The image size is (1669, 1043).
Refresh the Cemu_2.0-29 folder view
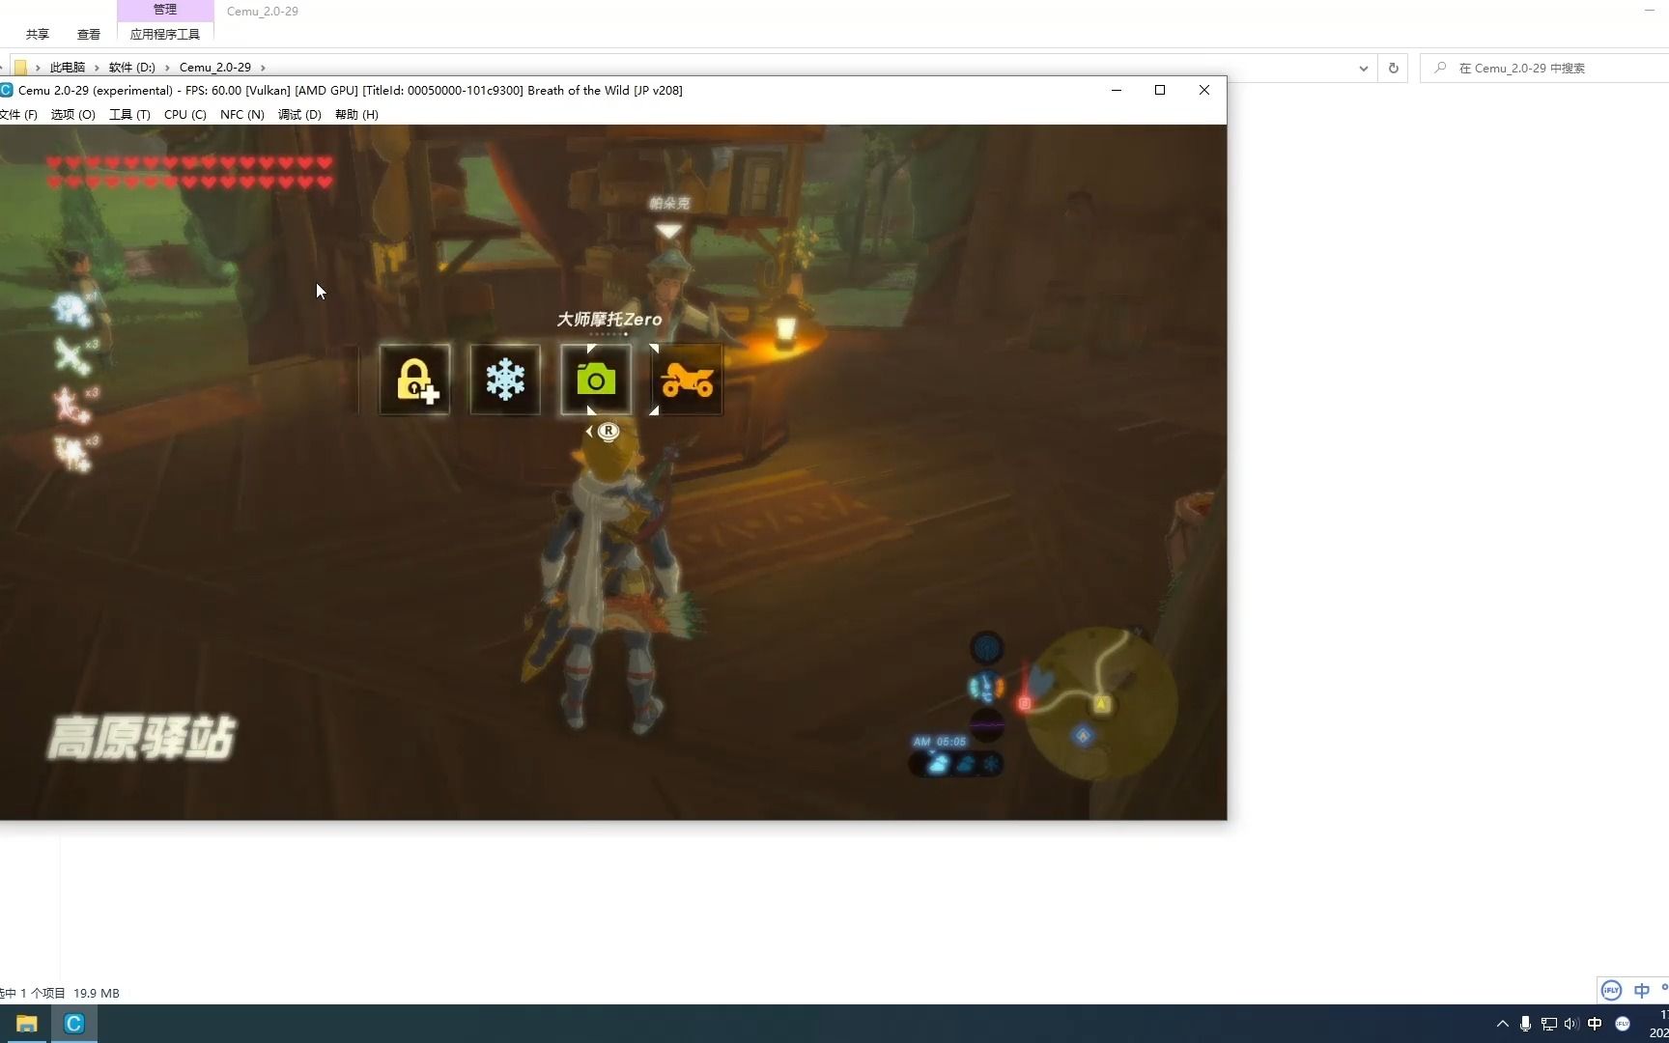tap(1392, 68)
